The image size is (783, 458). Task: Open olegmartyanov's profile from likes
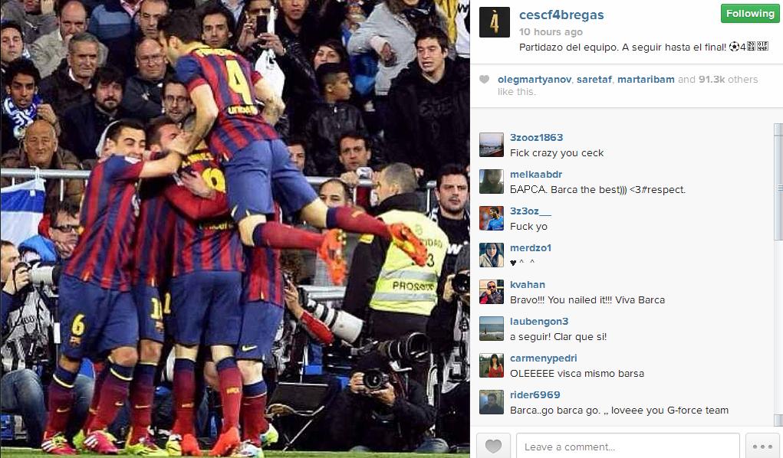(535, 80)
